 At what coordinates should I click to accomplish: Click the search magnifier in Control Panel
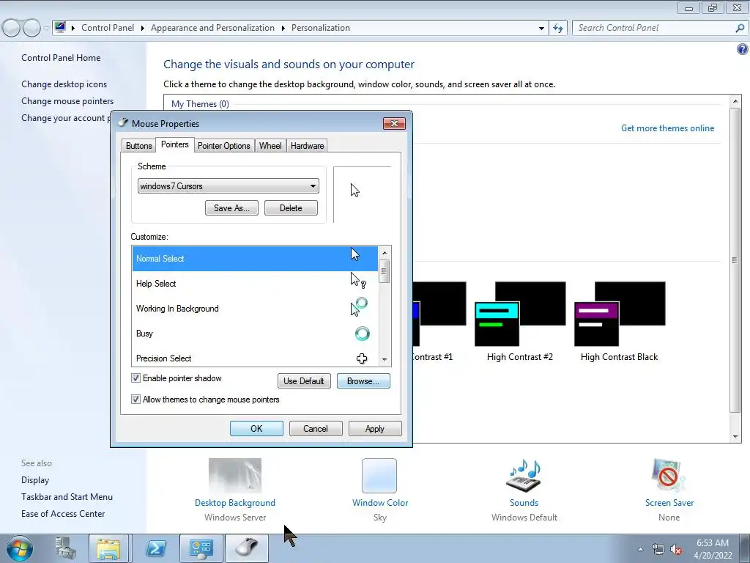[x=740, y=29]
